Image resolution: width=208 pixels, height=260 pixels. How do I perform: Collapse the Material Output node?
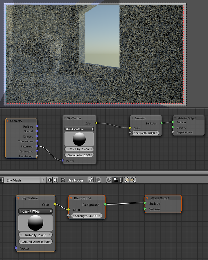[x=175, y=118]
